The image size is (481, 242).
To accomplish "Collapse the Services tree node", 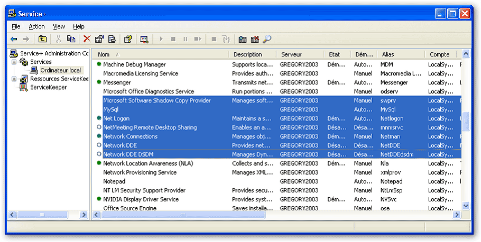I will click(14, 62).
